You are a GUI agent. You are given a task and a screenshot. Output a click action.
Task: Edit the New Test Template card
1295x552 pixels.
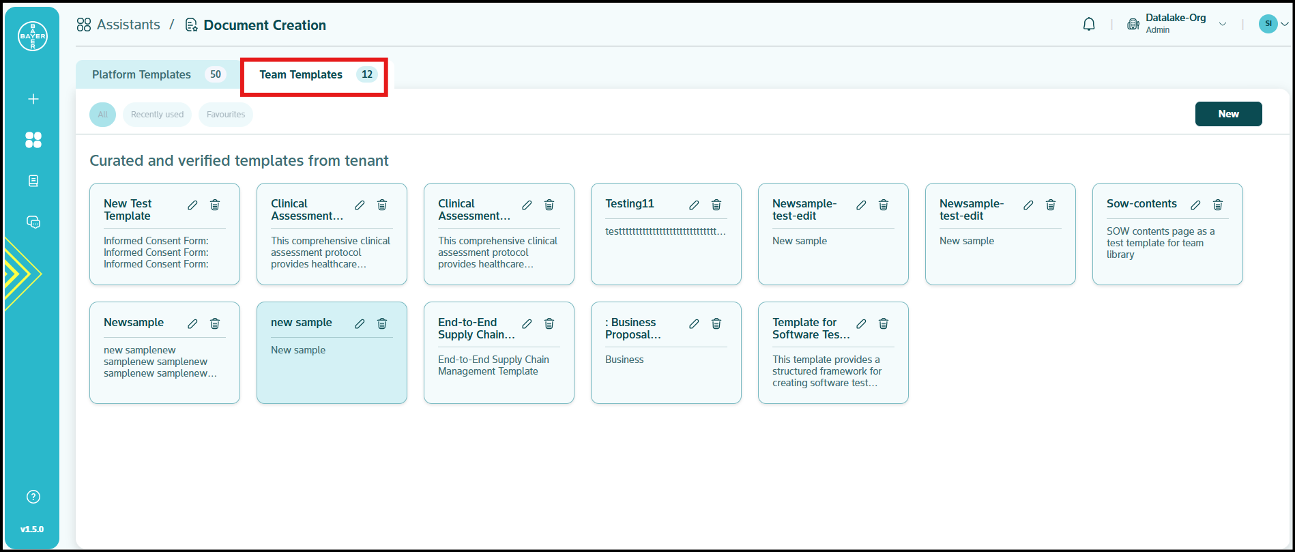(192, 205)
